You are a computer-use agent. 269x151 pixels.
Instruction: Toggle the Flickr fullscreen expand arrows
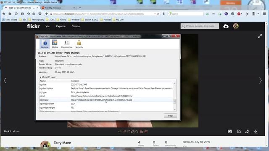coord(260,36)
